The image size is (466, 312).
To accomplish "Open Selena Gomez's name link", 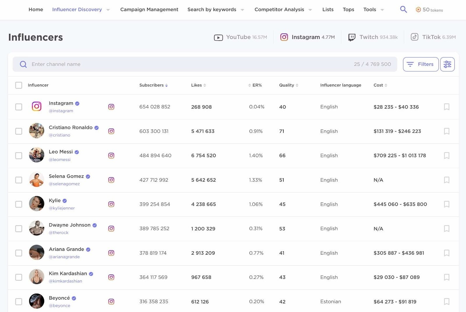I will coord(66,176).
